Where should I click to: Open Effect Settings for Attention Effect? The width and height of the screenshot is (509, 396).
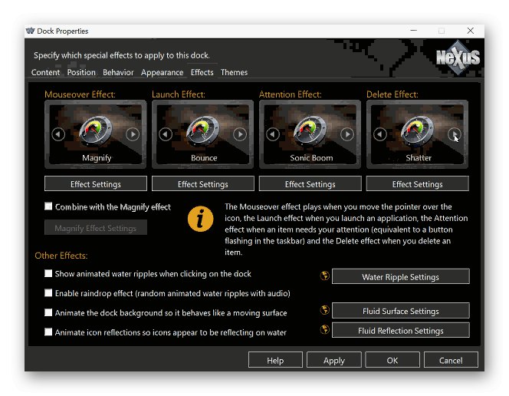310,184
